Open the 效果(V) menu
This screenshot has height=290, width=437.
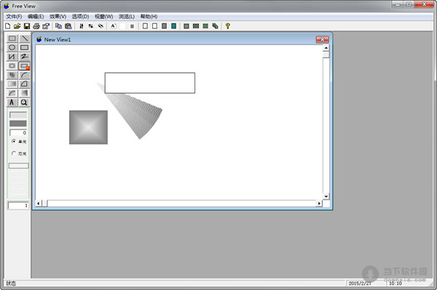coord(58,17)
